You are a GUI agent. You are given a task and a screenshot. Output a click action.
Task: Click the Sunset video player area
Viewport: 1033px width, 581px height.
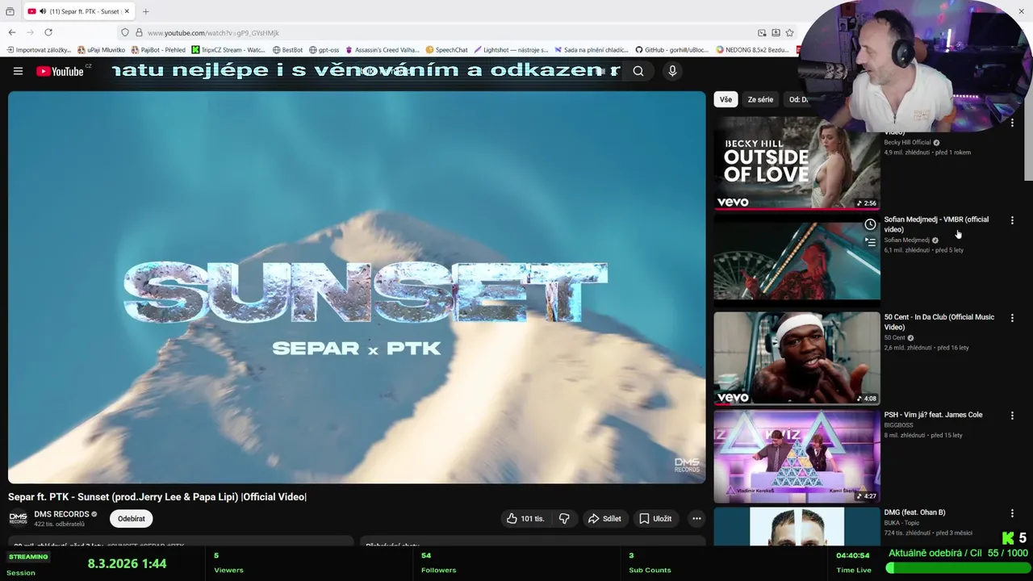(x=357, y=287)
